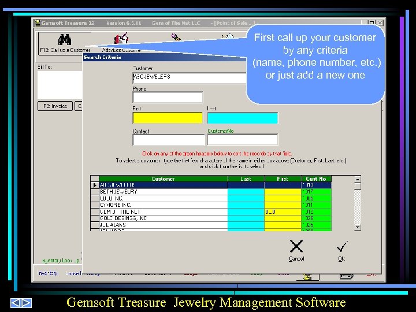Click the OK label
416x312 pixels.
click(x=341, y=259)
